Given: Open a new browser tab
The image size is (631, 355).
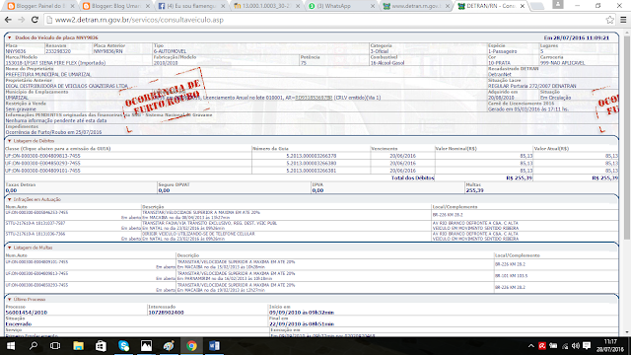Looking at the screenshot, I should click(536, 6).
